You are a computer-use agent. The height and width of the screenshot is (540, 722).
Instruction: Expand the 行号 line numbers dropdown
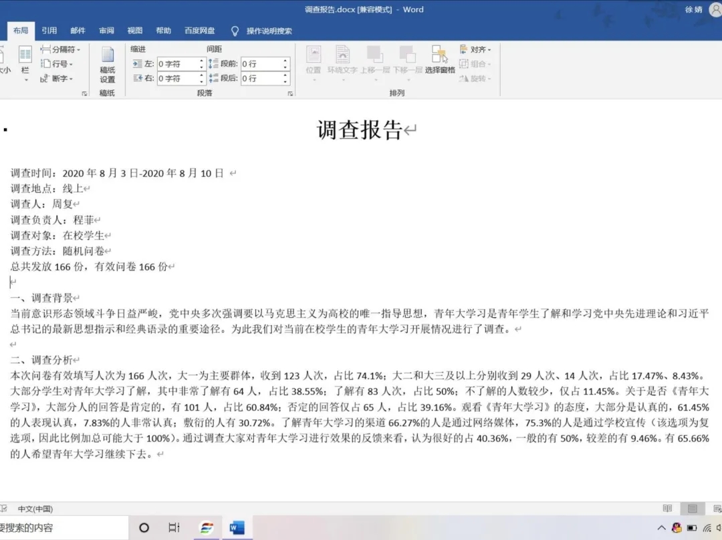pyautogui.click(x=59, y=64)
